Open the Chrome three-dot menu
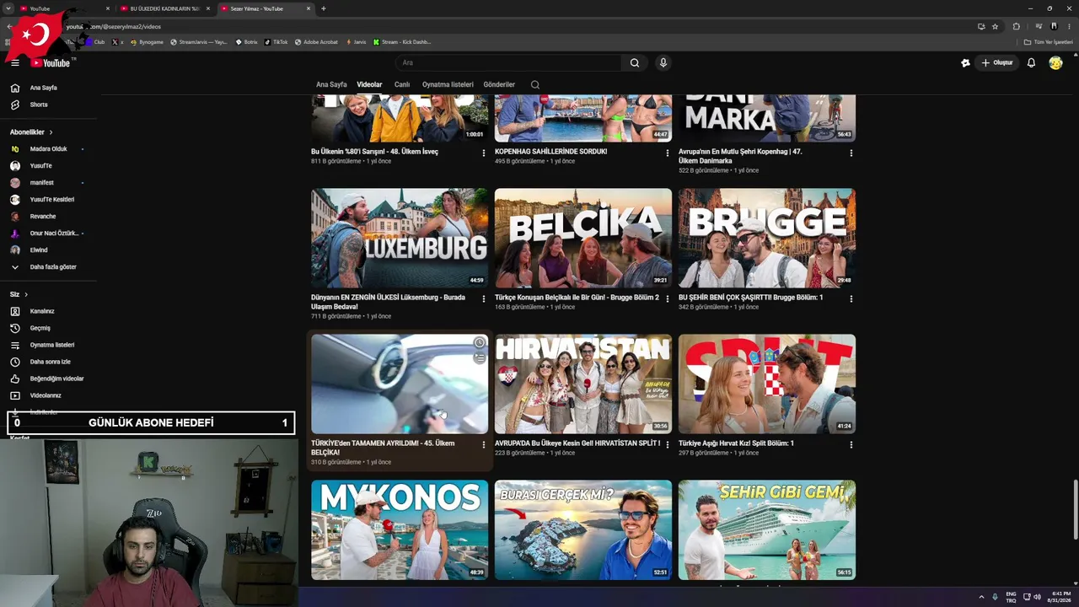Screen dimensions: 1079x607 (x=1068, y=26)
